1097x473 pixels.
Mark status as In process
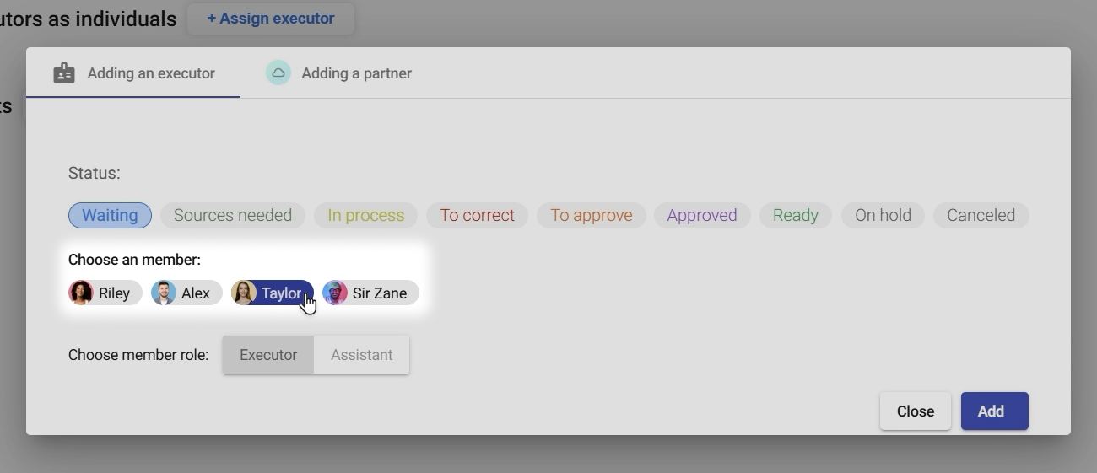(x=365, y=215)
